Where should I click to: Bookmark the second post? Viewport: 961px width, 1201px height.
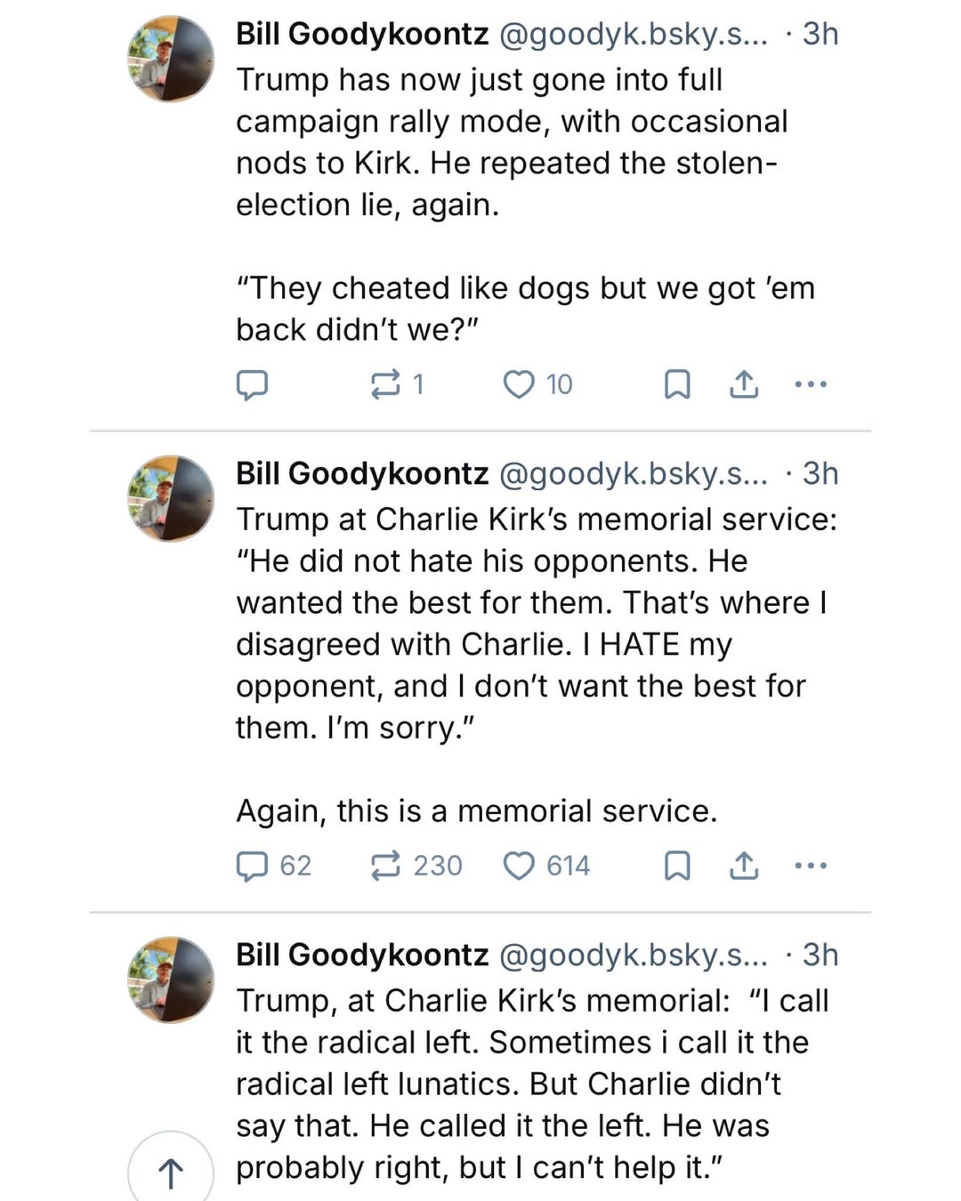click(678, 865)
